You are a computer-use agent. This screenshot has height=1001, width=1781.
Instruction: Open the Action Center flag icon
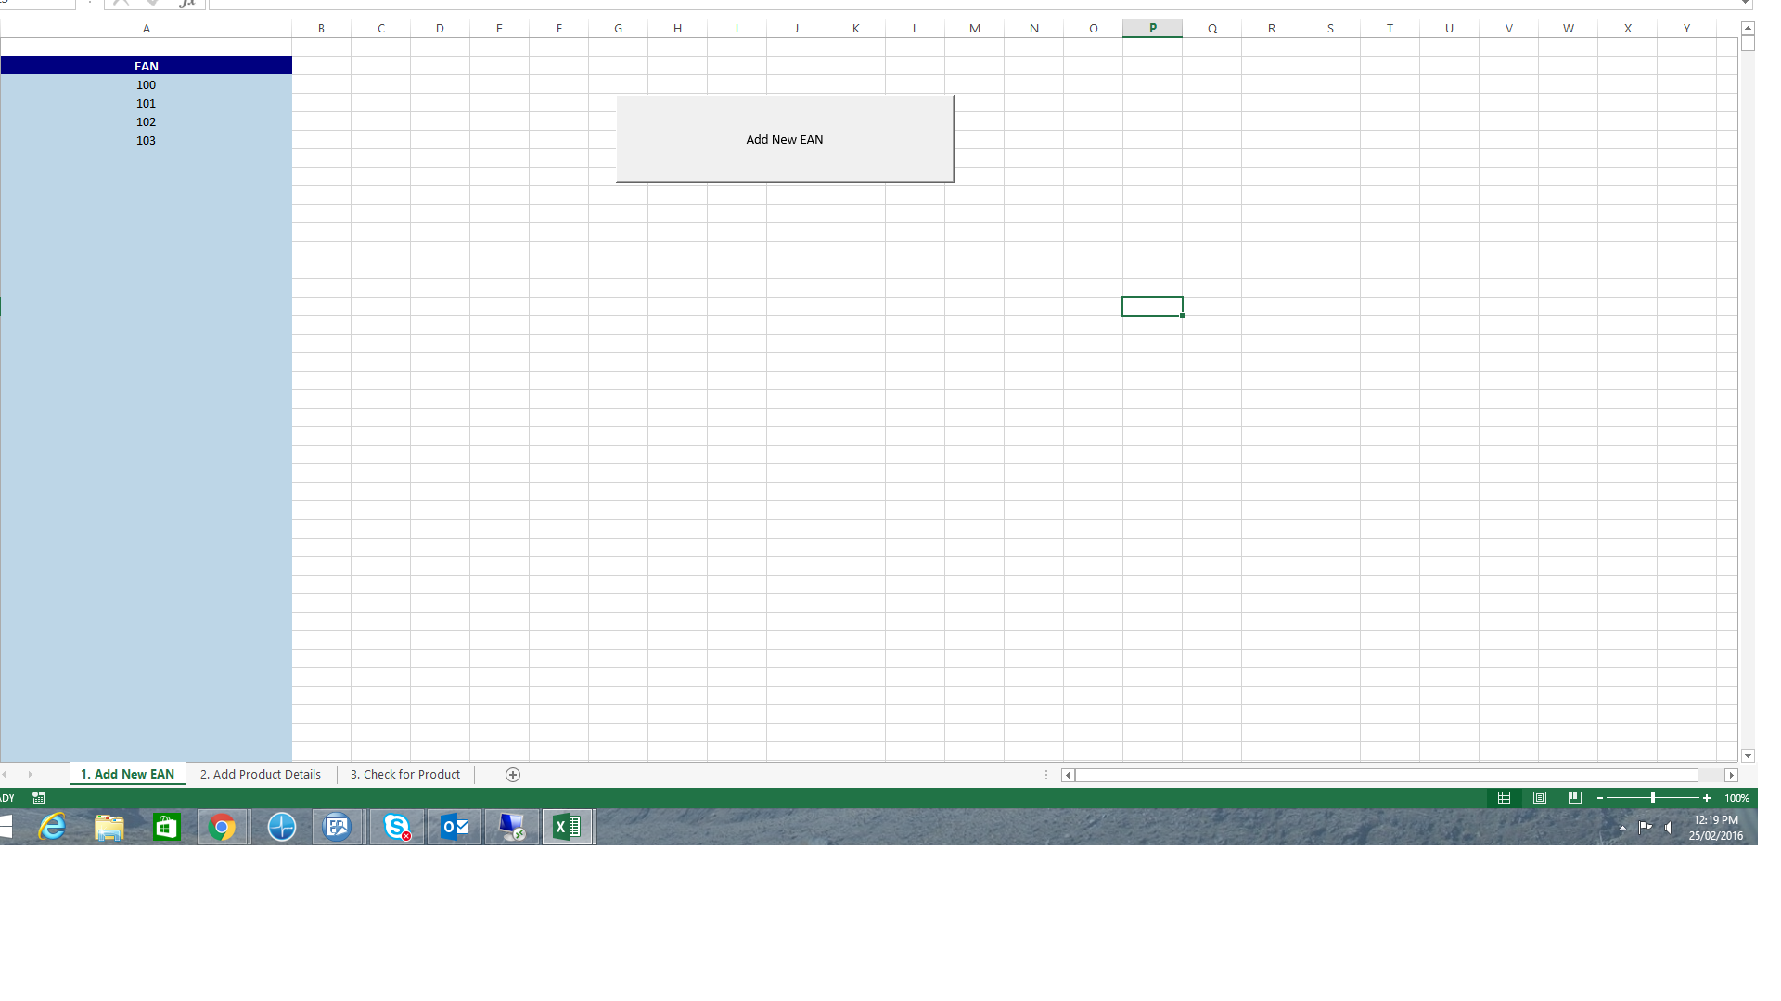click(x=1644, y=829)
